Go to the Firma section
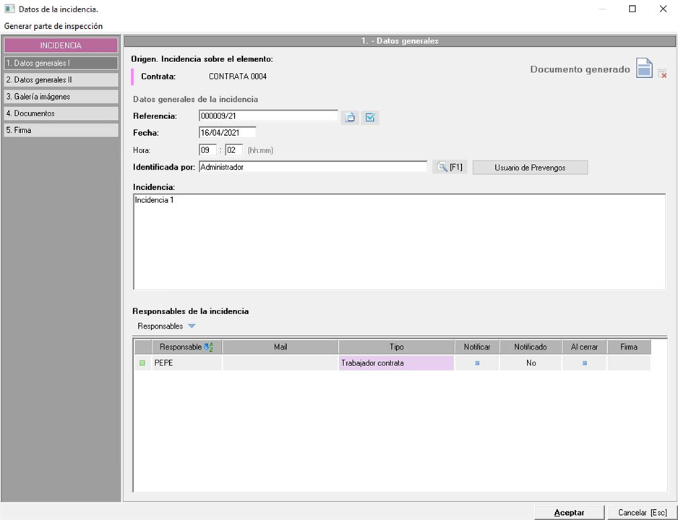 pos(61,131)
